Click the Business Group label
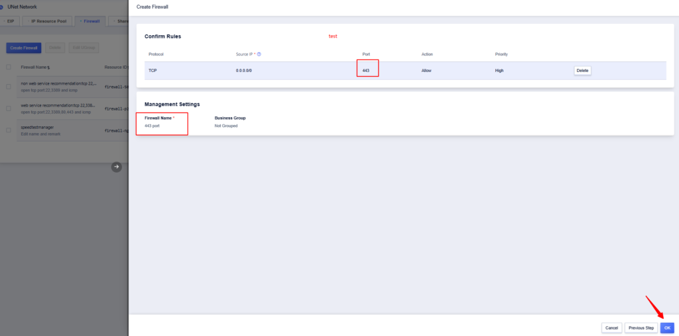The image size is (679, 336). pos(230,118)
